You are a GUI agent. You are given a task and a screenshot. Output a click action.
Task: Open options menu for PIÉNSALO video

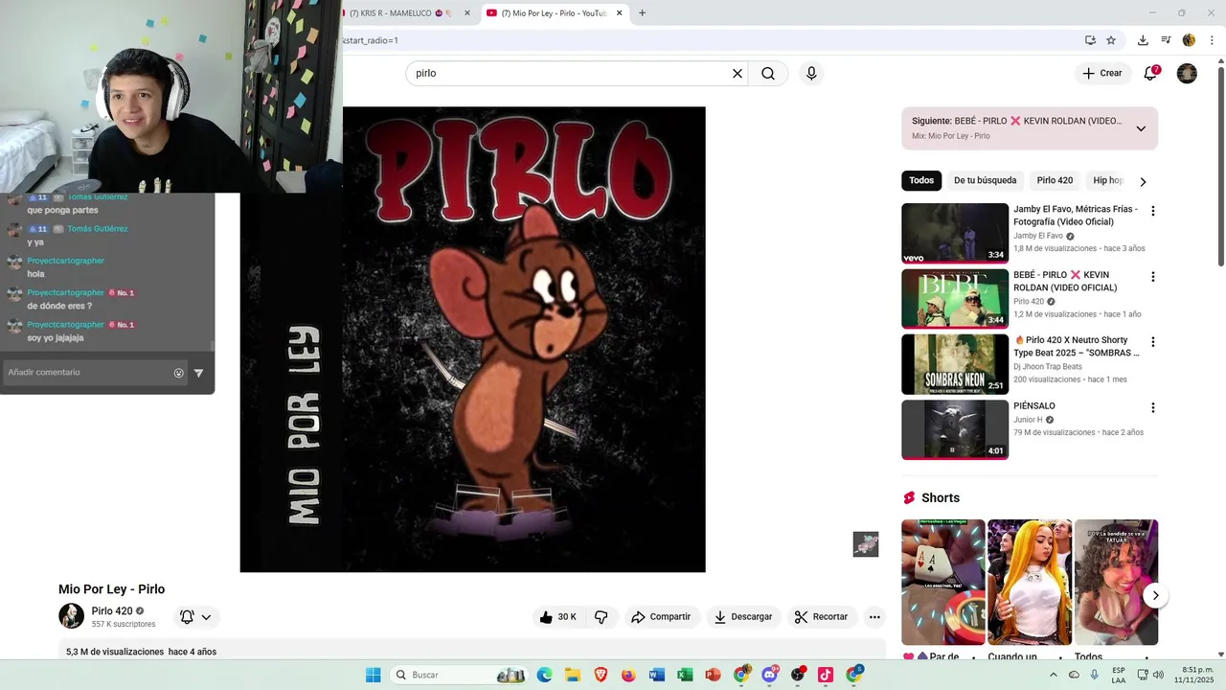coord(1153,407)
